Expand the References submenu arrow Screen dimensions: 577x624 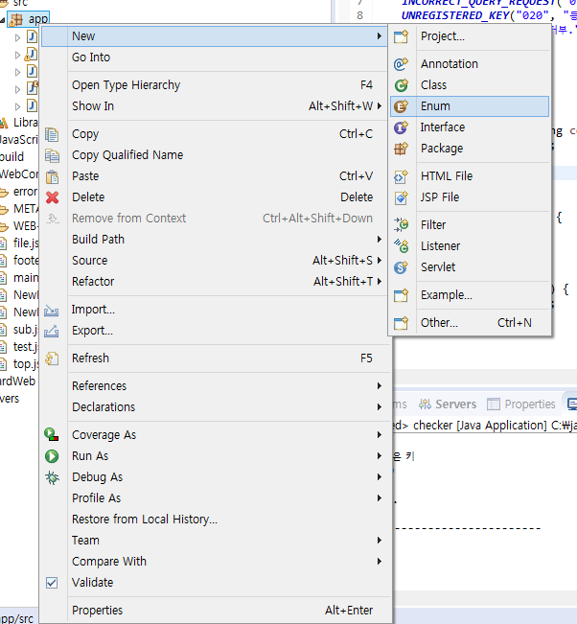[x=380, y=386]
